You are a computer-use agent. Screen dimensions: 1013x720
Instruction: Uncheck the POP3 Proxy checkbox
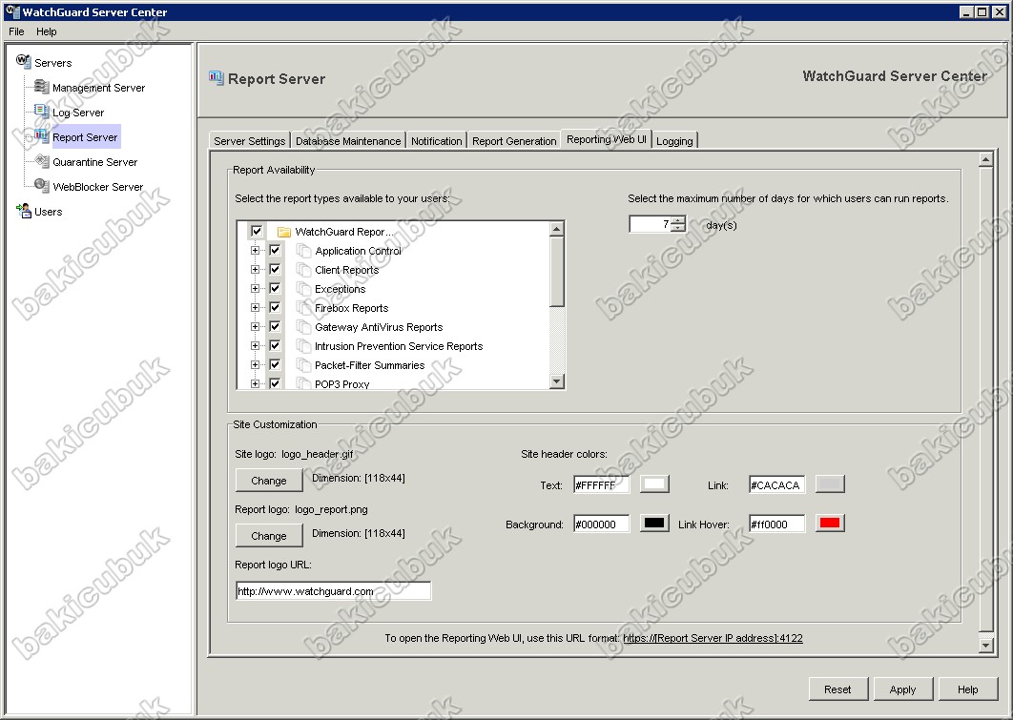(275, 383)
